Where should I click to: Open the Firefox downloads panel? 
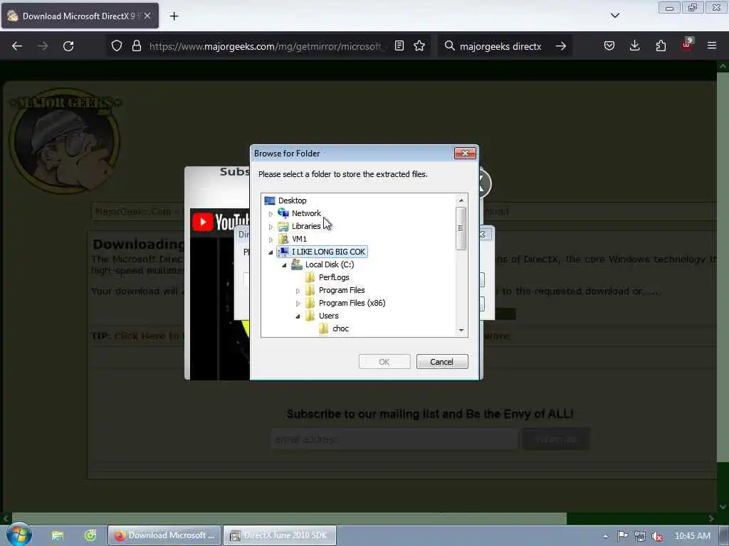coord(634,45)
